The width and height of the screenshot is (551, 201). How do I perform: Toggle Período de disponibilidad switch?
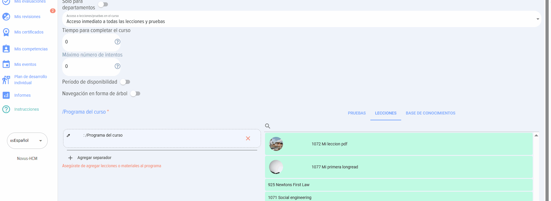125,82
